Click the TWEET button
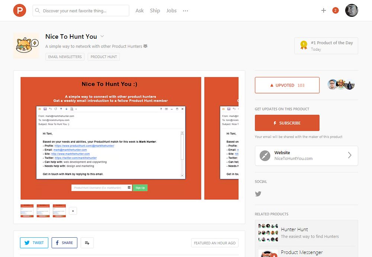Viewport: 372px width, 257px height. tap(34, 243)
